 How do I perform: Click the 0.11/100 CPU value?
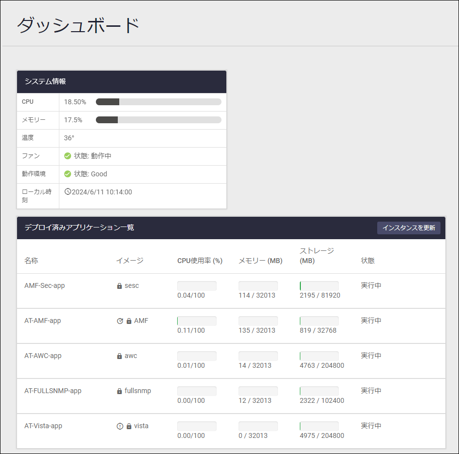[x=191, y=330]
